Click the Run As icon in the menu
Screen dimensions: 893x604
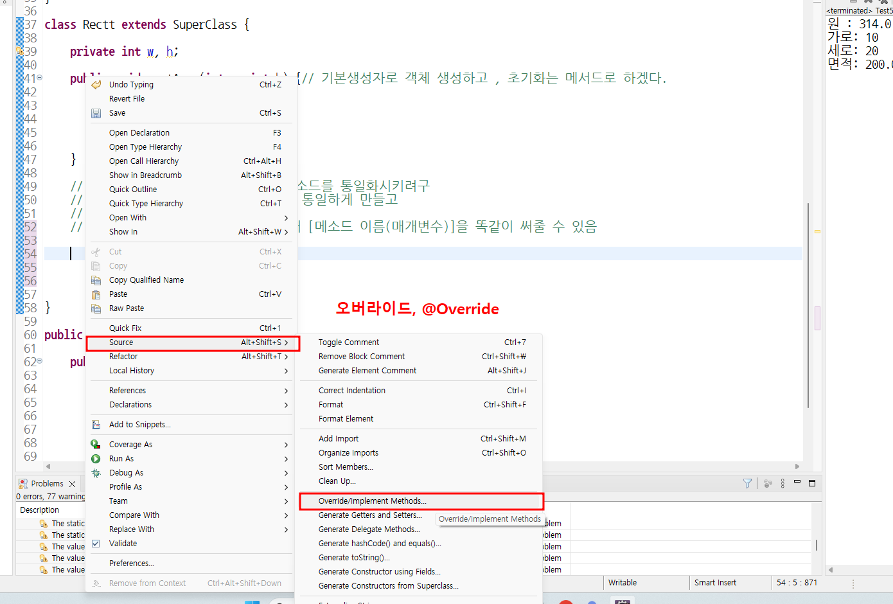click(97, 458)
